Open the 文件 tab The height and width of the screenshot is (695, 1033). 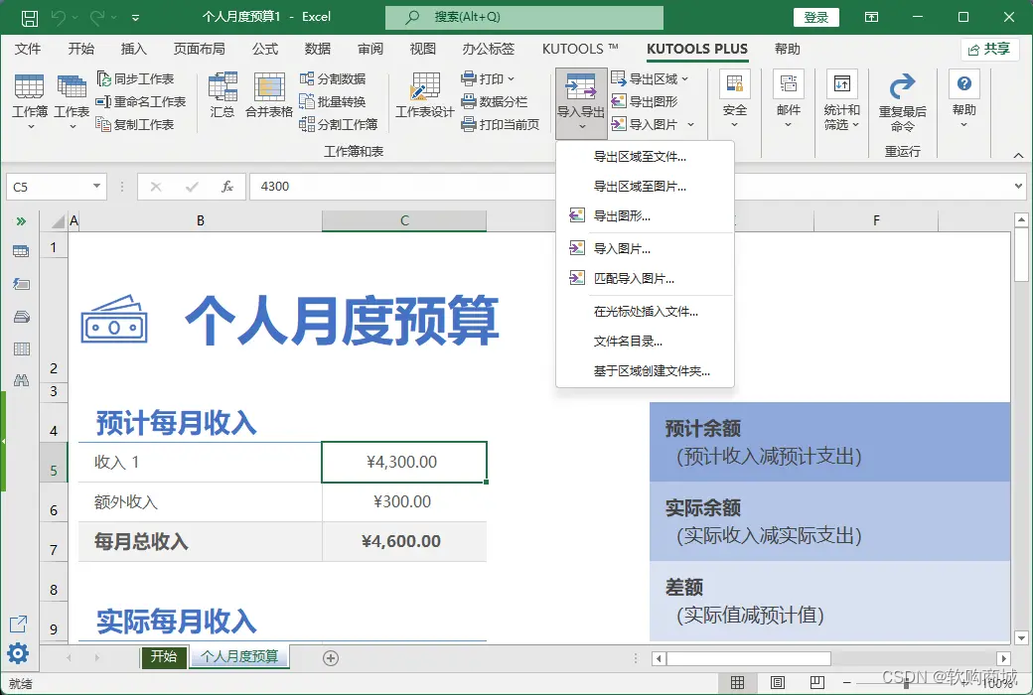[x=28, y=49]
